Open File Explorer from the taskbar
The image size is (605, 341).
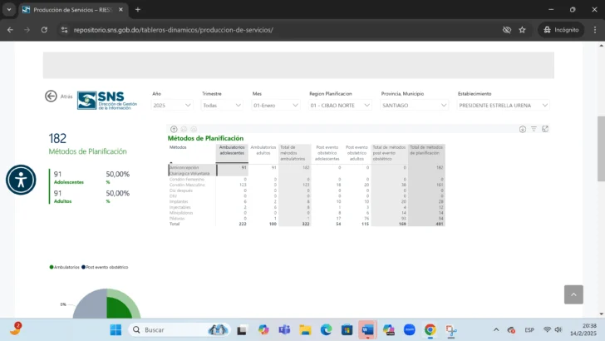pos(305,329)
